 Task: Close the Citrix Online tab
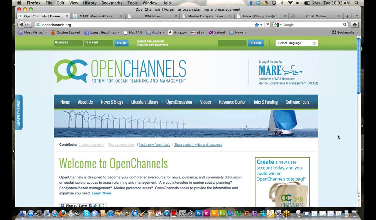(339, 16)
